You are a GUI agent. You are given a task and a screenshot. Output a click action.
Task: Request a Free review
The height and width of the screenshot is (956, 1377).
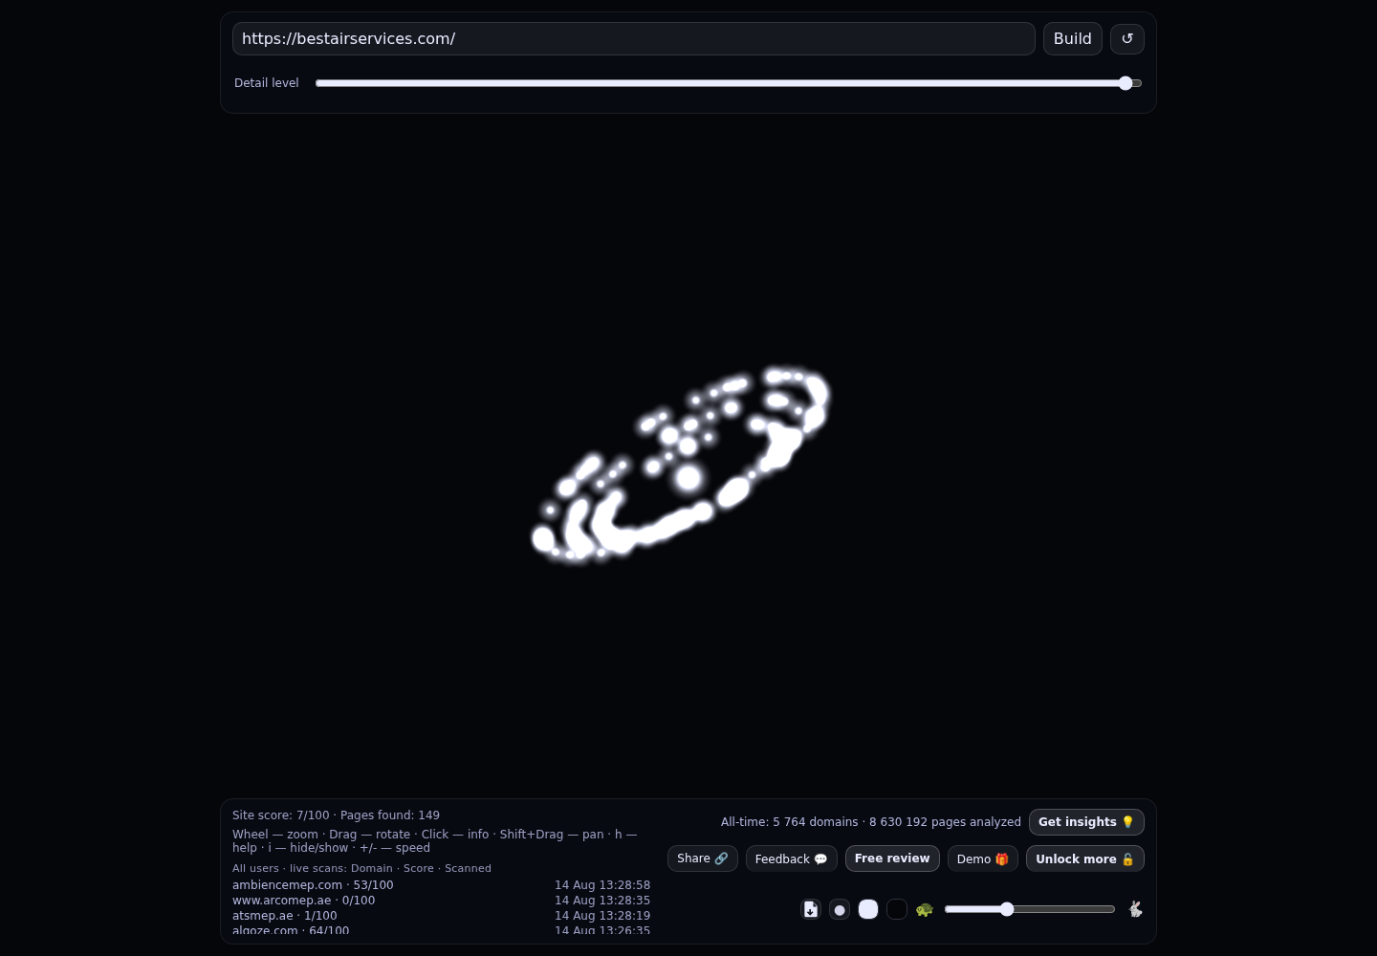892,858
